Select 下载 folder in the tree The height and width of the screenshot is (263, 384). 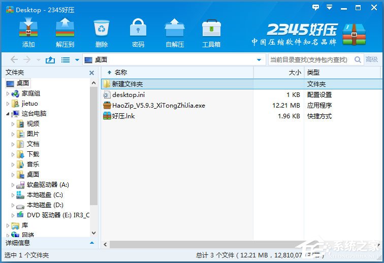point(33,154)
